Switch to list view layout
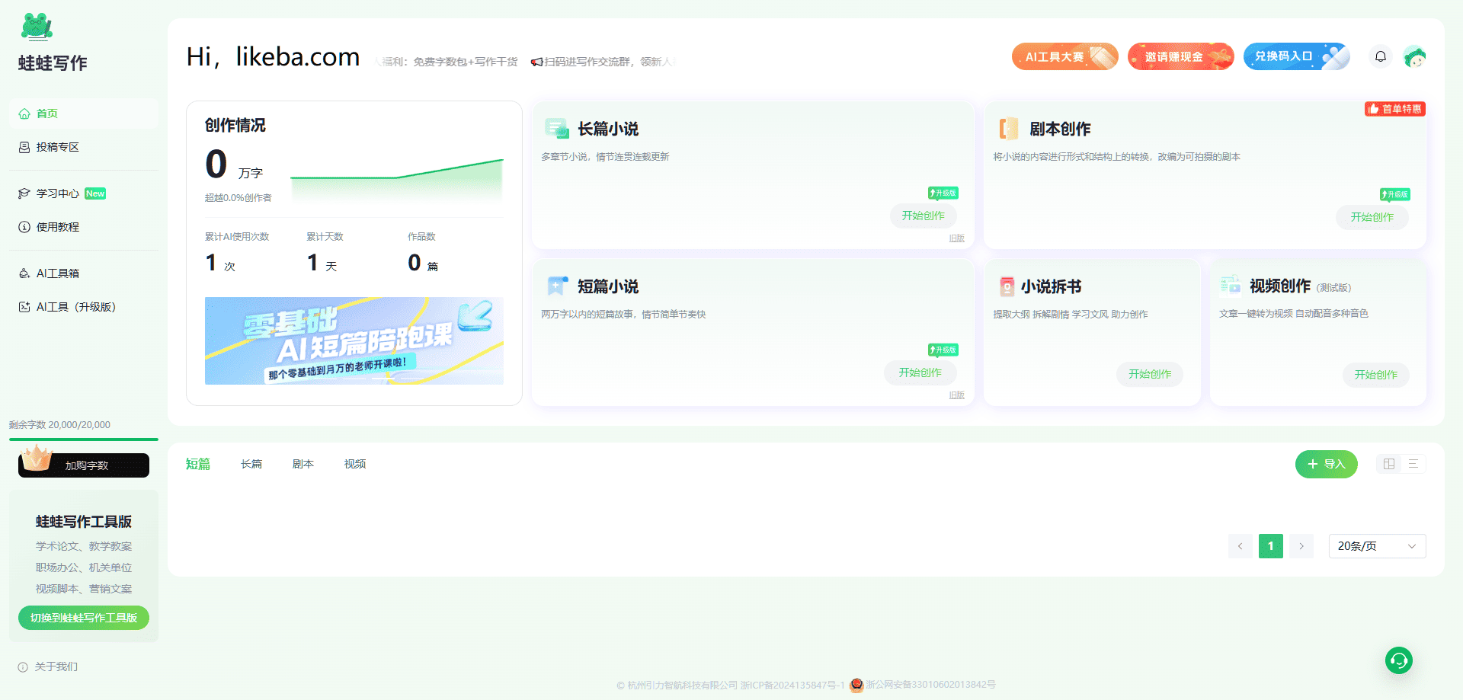Image resolution: width=1463 pixels, height=700 pixels. (1413, 464)
